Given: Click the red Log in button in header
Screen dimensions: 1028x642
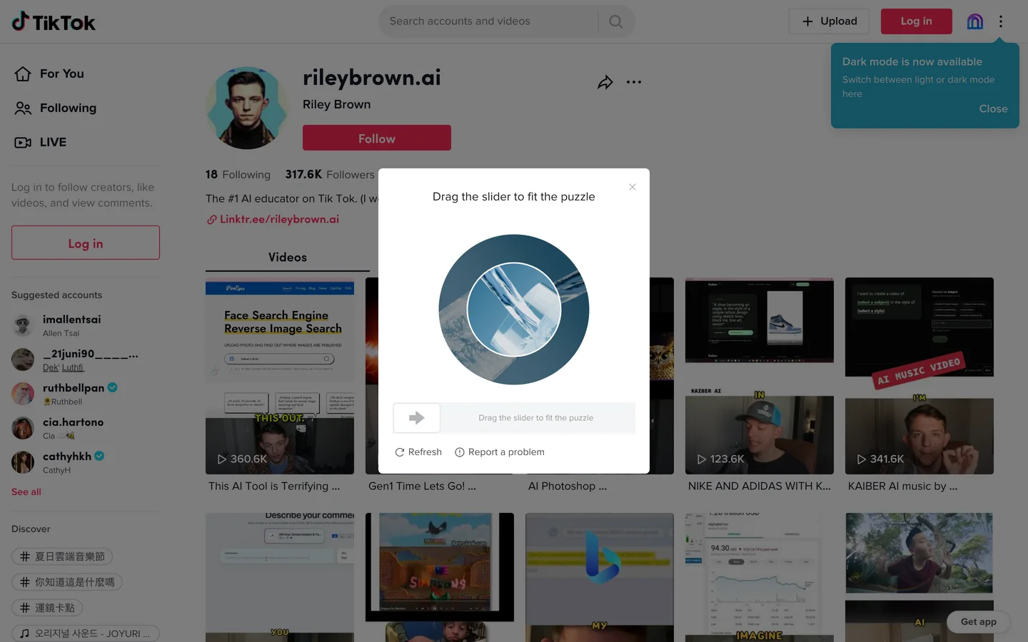Looking at the screenshot, I should (916, 21).
